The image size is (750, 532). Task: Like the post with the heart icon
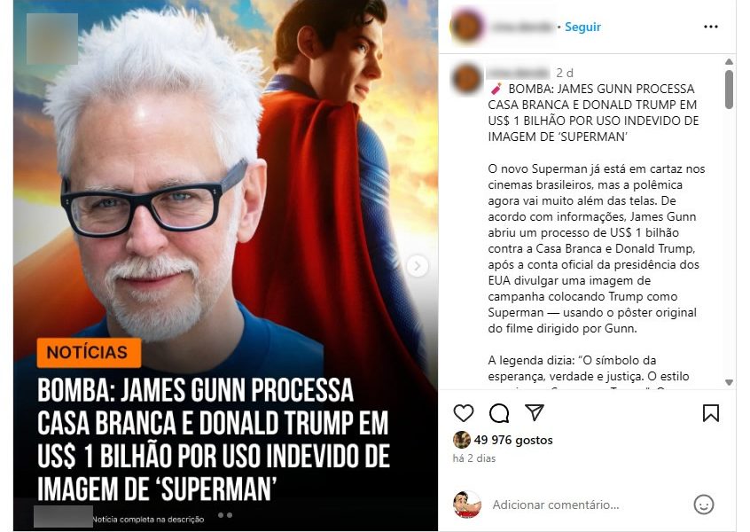pos(463,413)
